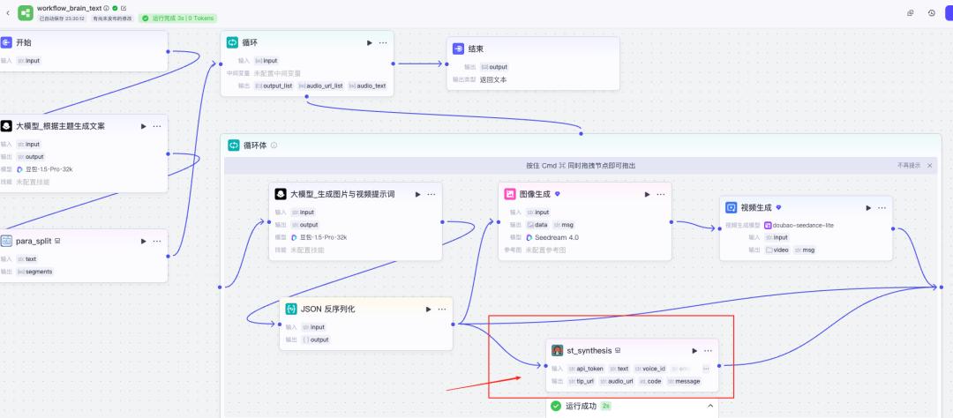Image resolution: width=953 pixels, height=418 pixels.
Task: Click the 结束 node icon
Action: (x=458, y=49)
